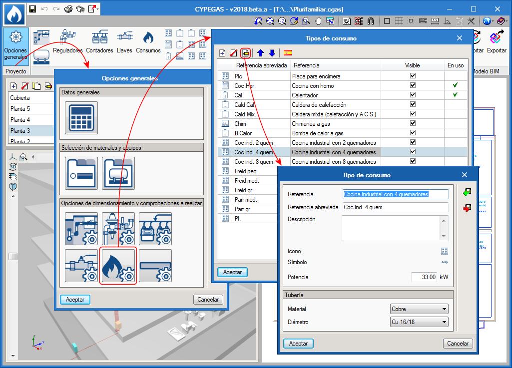Select Planta 4 in the floor list
The width and height of the screenshot is (512, 368).
click(31, 119)
